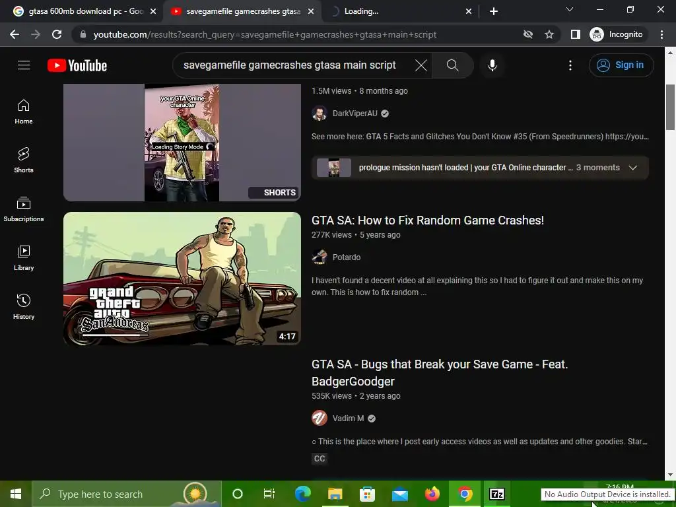Open 7-Zip on taskbar
This screenshot has height=507, width=676.
click(x=496, y=494)
